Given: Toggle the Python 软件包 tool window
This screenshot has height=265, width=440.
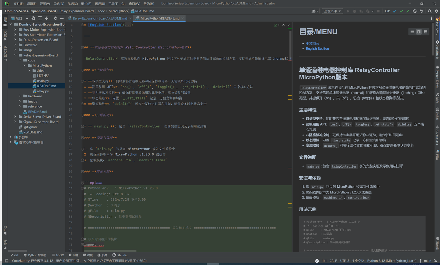Looking at the screenshot, I should (x=35, y=255).
